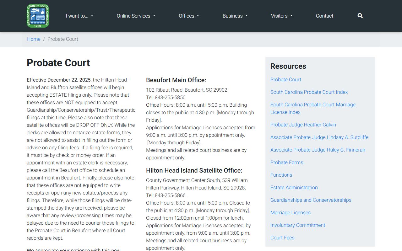Click '102 Ribaut Road, Beaufort, SC 29902' address
The height and width of the screenshot is (251, 402).
pyautogui.click(x=187, y=90)
